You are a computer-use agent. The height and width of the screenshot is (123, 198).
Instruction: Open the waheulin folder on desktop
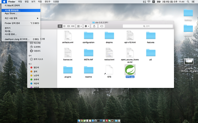coord(188,28)
